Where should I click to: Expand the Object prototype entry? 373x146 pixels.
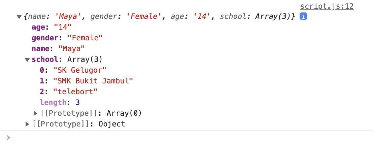pyautogui.click(x=28, y=124)
